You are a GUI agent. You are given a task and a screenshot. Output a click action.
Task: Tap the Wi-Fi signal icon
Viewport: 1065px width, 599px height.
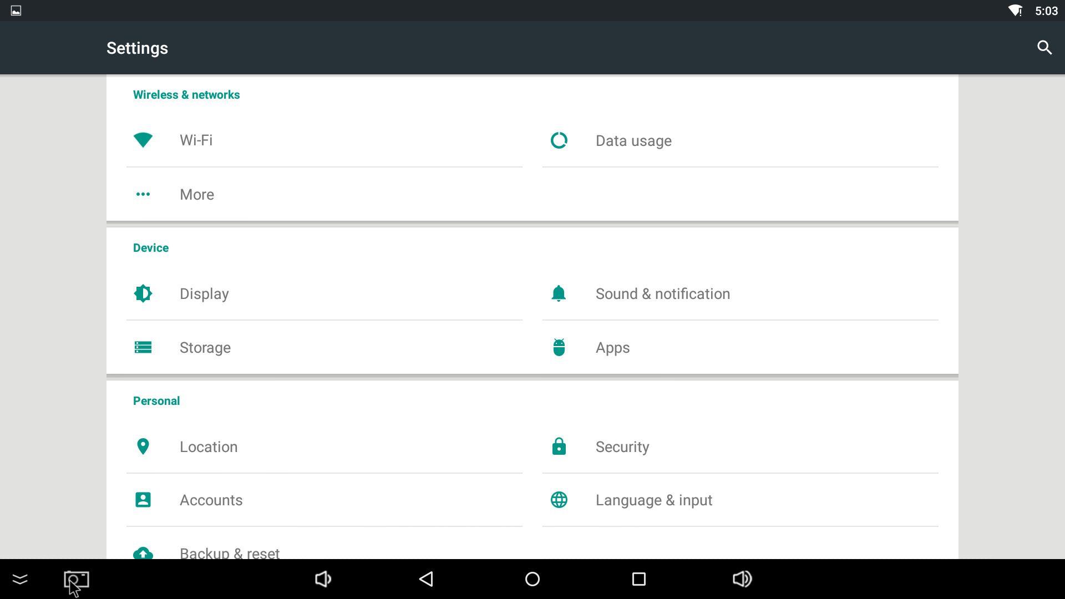143,140
